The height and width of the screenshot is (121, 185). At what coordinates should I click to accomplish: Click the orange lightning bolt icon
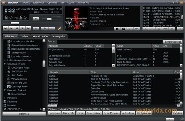(x=60, y=29)
